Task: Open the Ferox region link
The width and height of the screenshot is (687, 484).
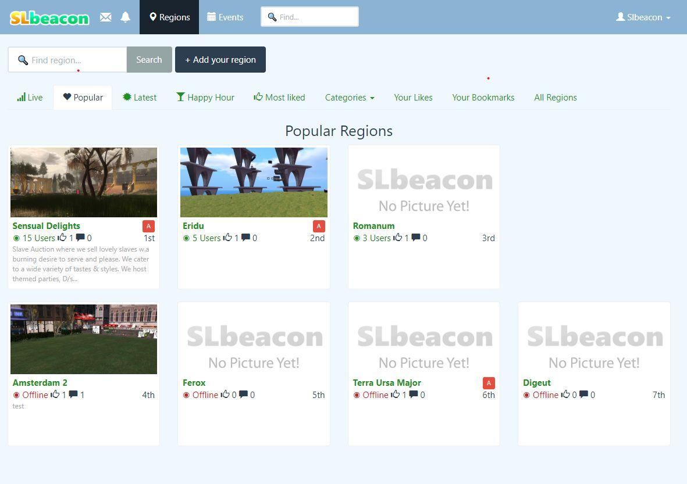Action: (x=194, y=383)
